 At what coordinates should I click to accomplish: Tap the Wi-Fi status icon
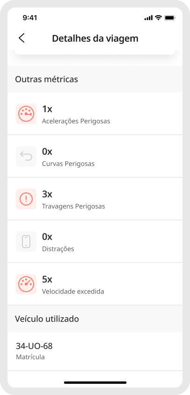[x=158, y=18]
